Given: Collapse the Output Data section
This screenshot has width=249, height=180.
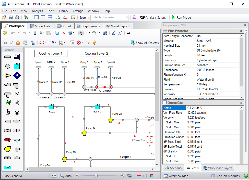Looking at the screenshot, I should point(241,103).
